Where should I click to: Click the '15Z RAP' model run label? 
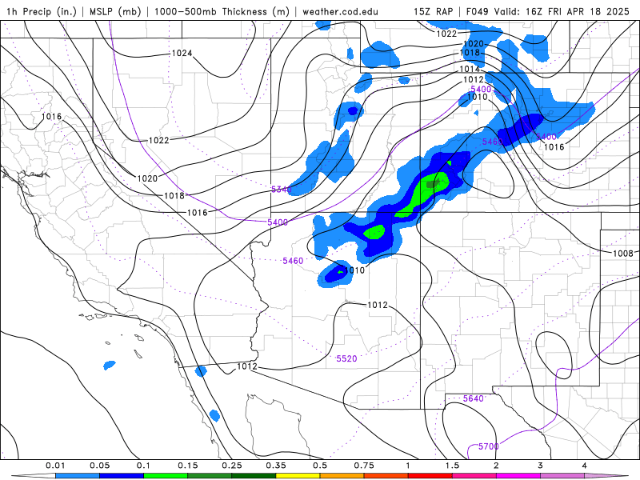pyautogui.click(x=433, y=11)
